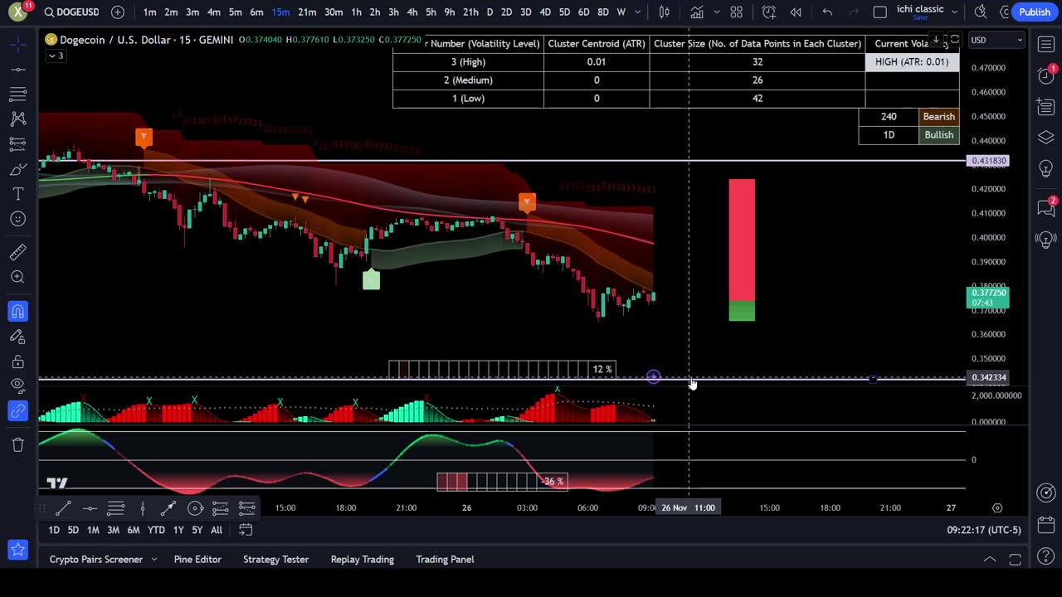Open the object tree layers icon

click(x=1045, y=137)
